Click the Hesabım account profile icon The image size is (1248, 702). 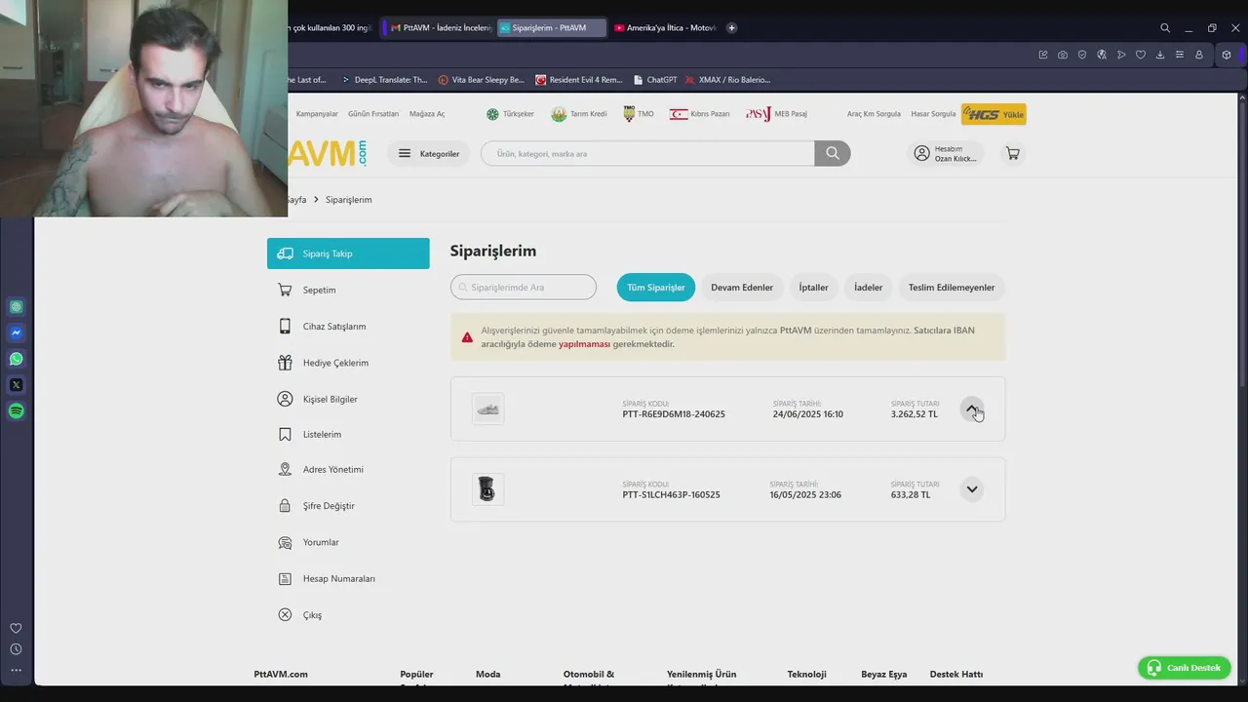pyautogui.click(x=921, y=153)
